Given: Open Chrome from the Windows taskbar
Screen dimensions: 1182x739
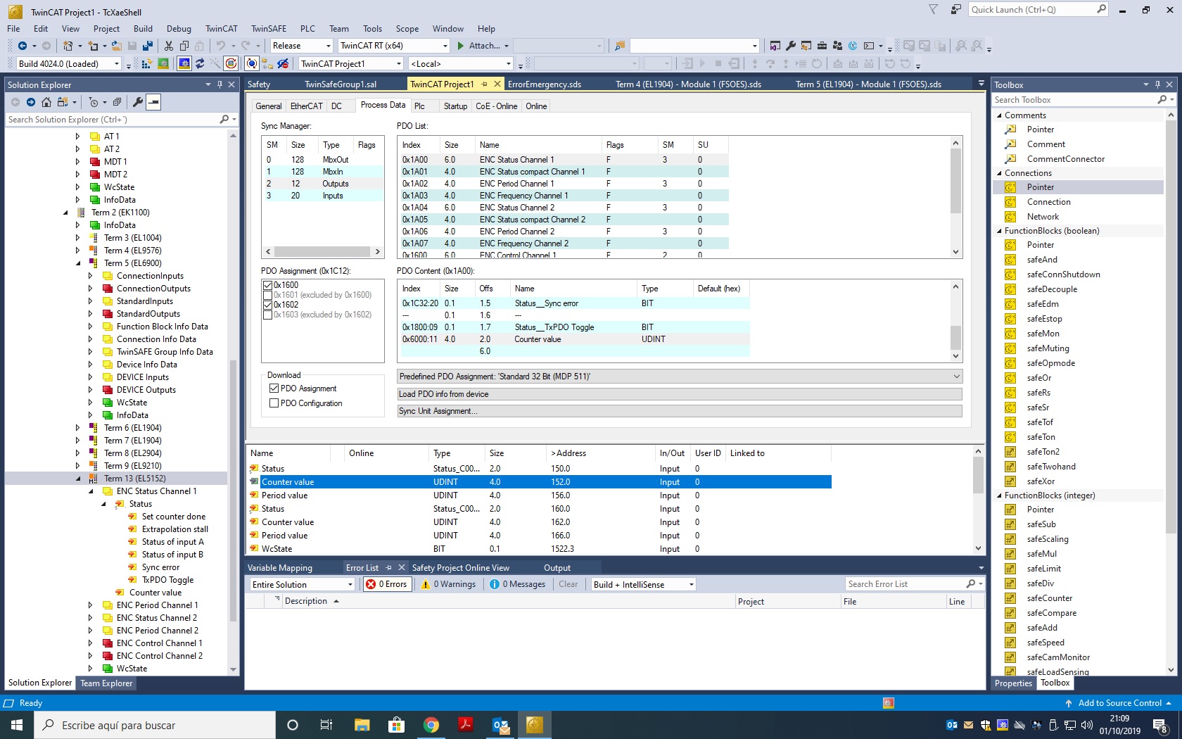Looking at the screenshot, I should pos(431,725).
